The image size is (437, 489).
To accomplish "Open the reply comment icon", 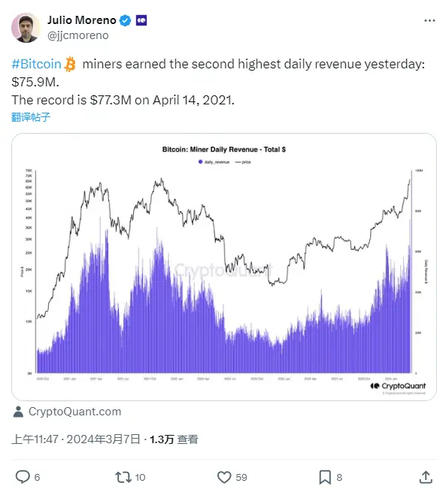I will pyautogui.click(x=23, y=476).
